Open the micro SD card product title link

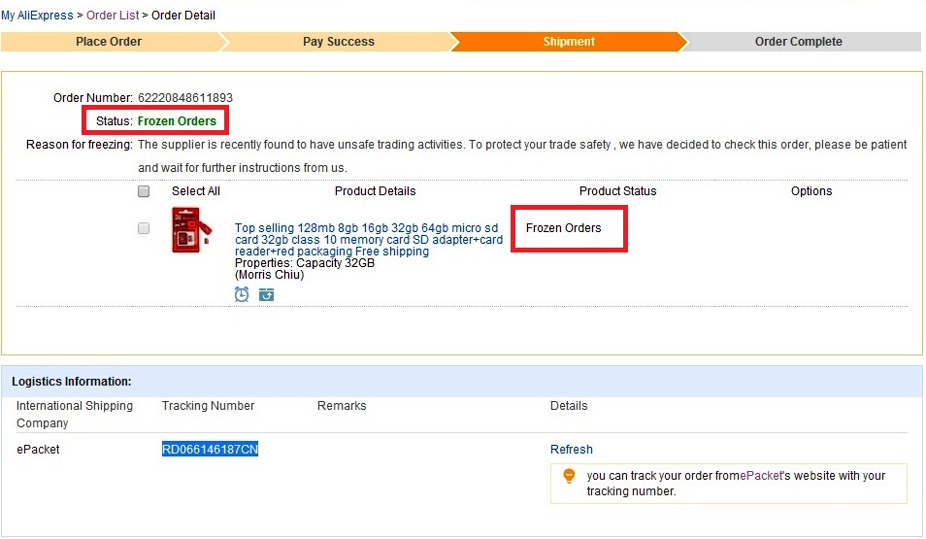pos(368,240)
